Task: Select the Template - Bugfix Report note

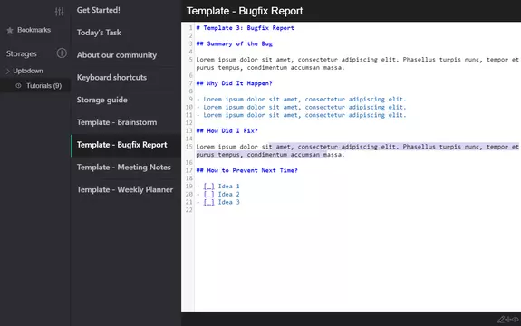Action: click(126, 145)
